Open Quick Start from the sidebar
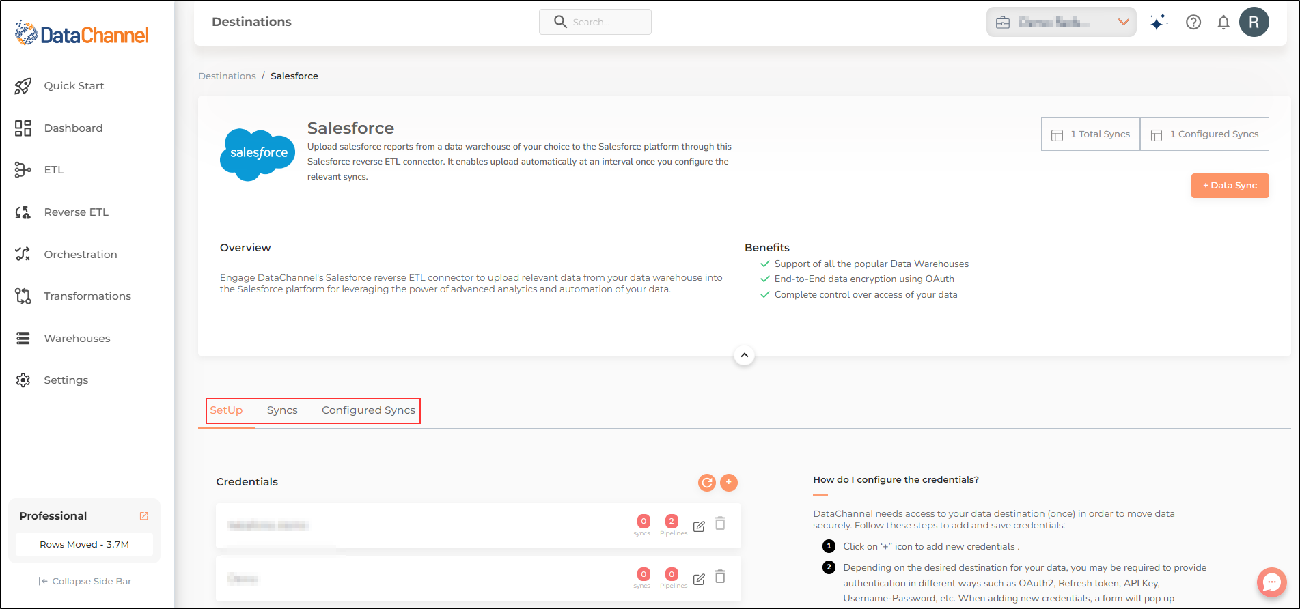The image size is (1300, 609). tap(74, 86)
